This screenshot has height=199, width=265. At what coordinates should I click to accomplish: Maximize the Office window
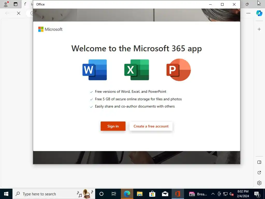click(222, 4)
